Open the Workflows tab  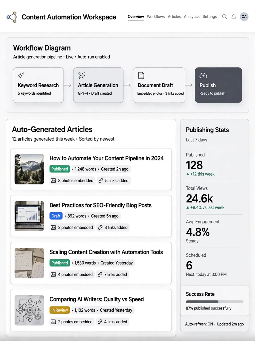click(156, 17)
